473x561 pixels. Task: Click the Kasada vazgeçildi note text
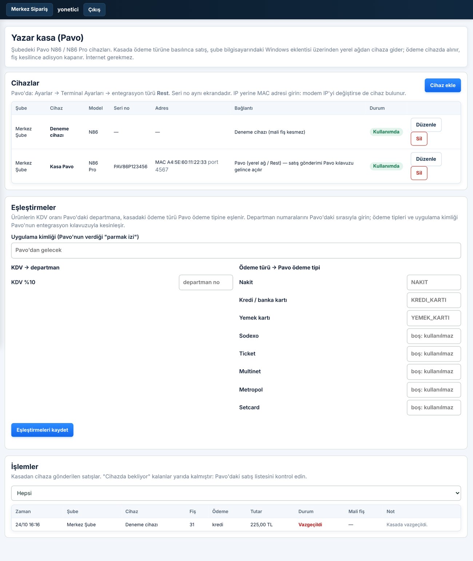tap(407, 525)
